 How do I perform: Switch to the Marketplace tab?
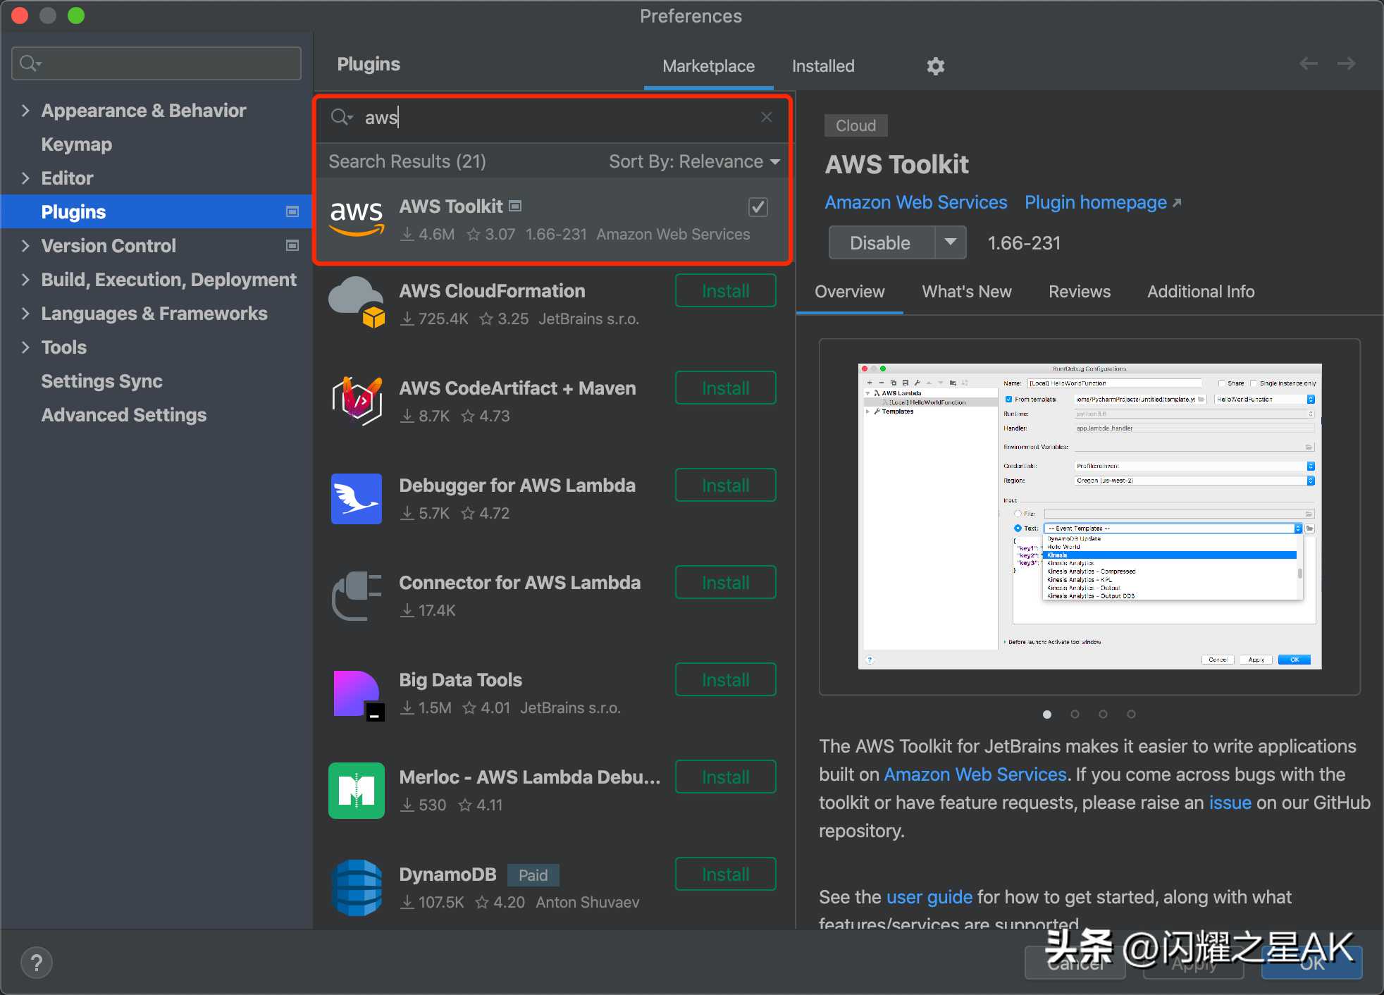(708, 66)
